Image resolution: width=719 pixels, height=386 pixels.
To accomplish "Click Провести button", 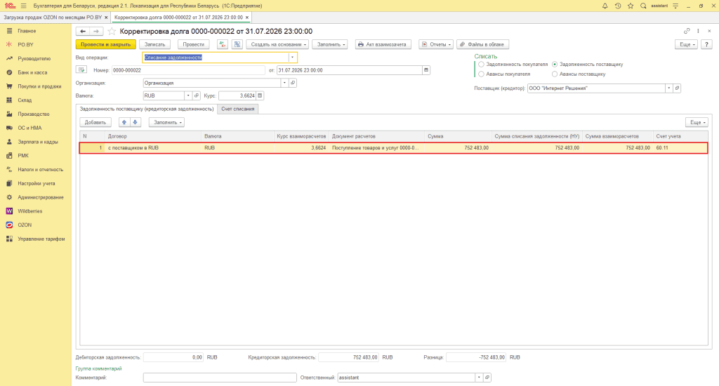I will pos(193,44).
